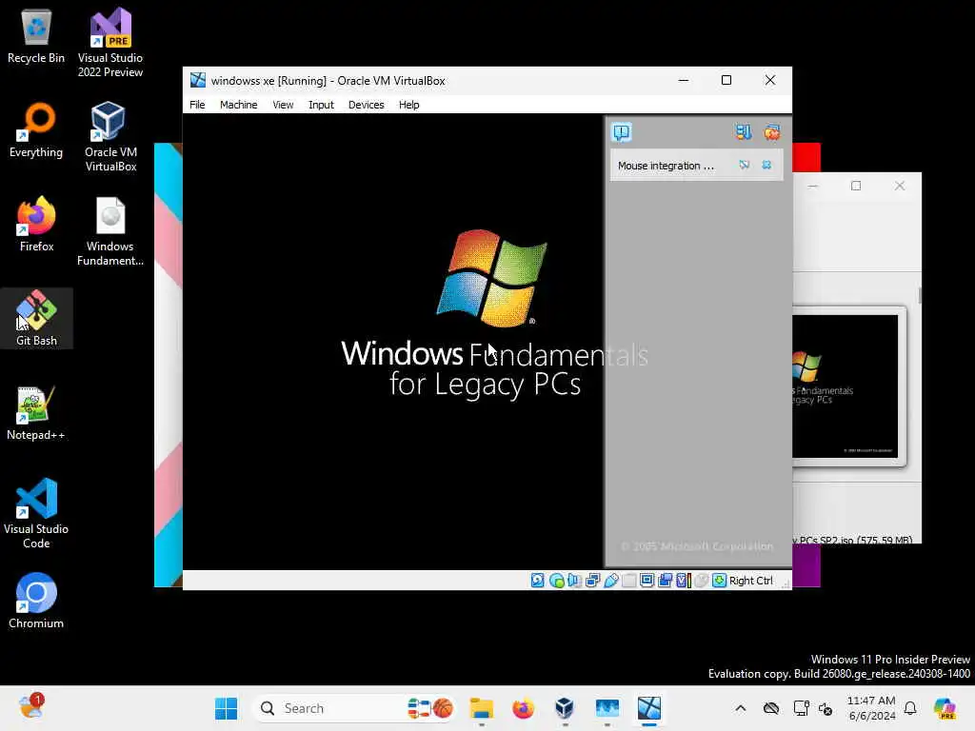Click the network indicator in status bar
Screen dimensions: 975x731
tap(592, 580)
